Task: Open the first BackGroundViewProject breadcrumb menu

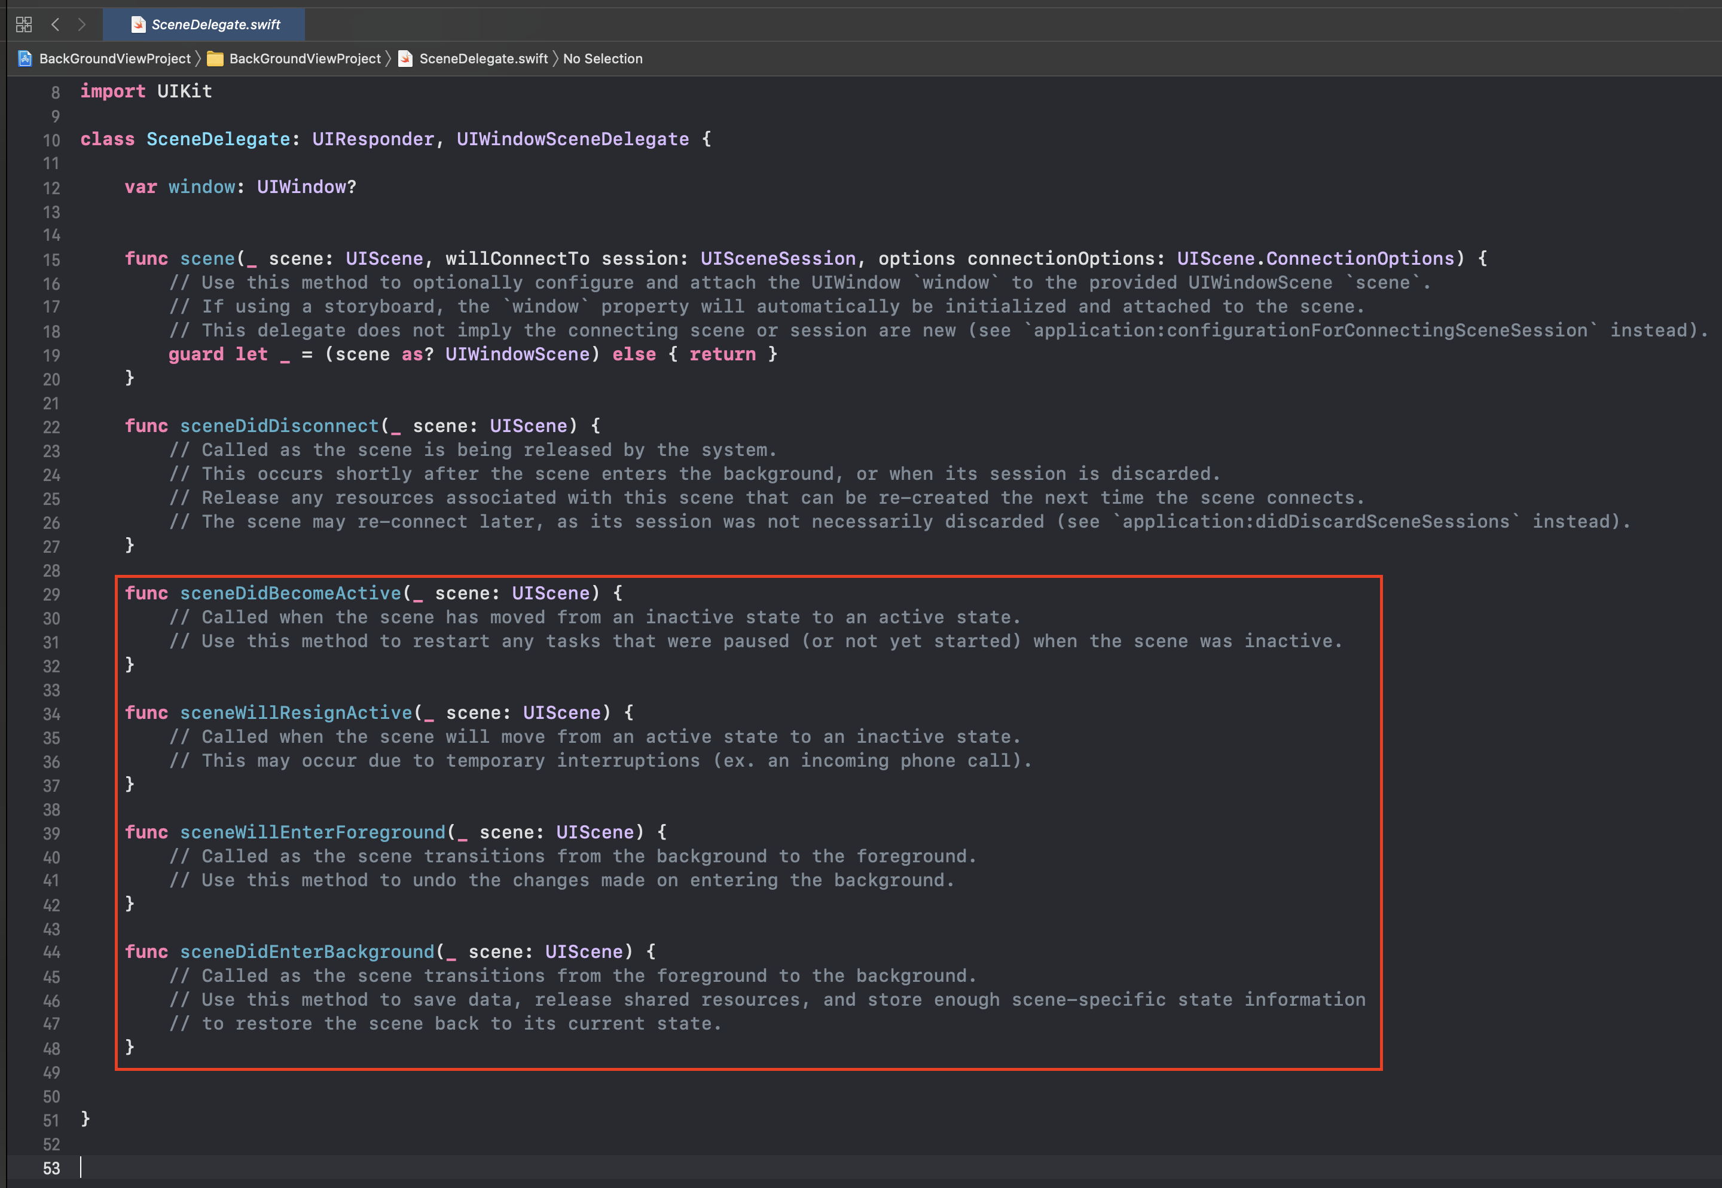Action: [x=115, y=58]
